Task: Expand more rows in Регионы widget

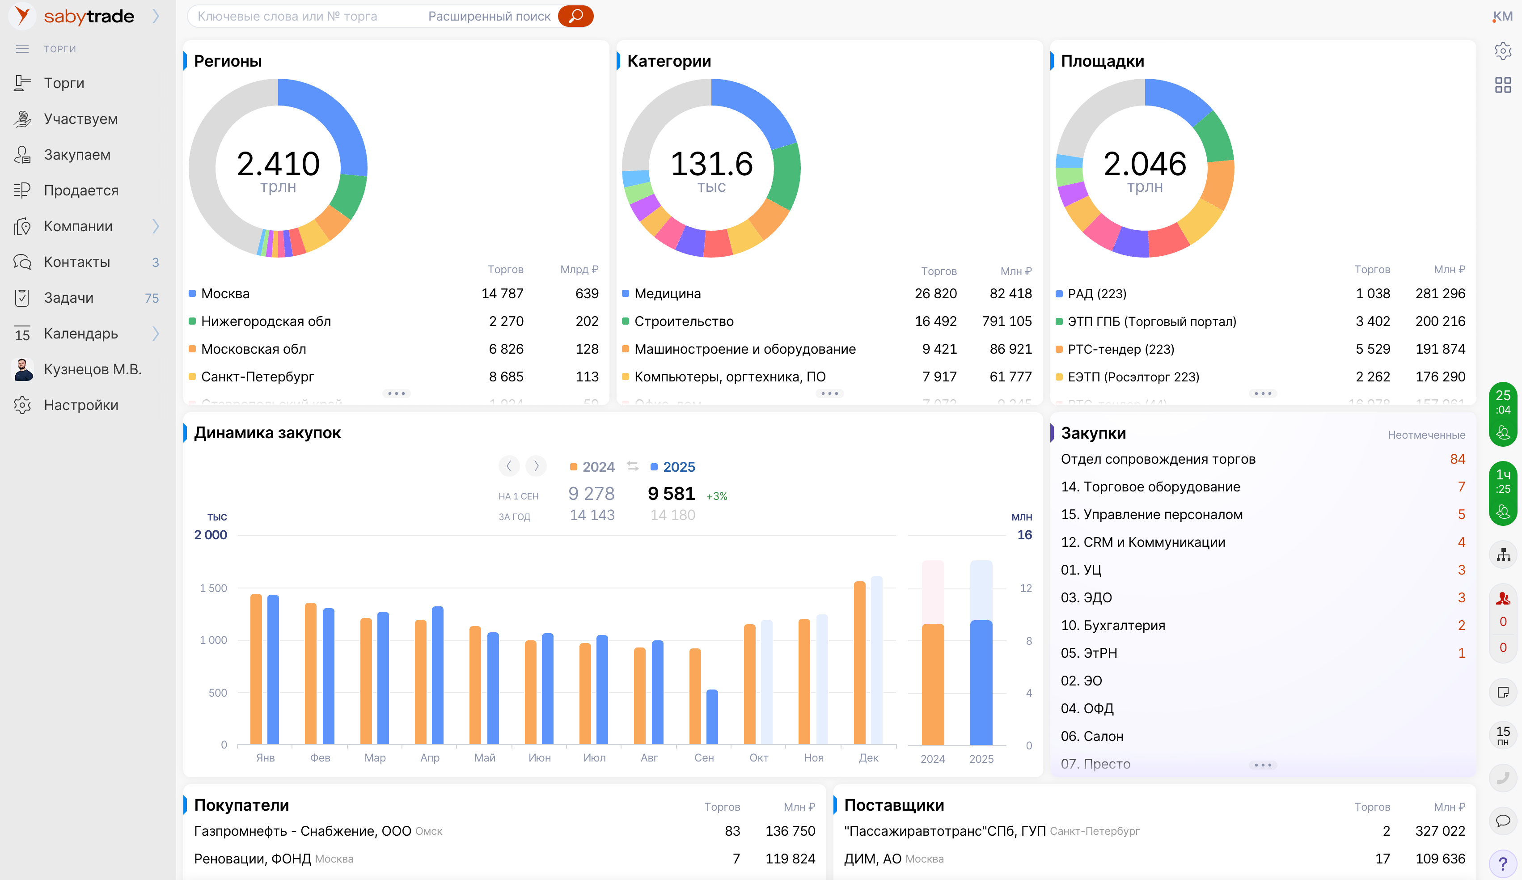Action: coord(396,393)
